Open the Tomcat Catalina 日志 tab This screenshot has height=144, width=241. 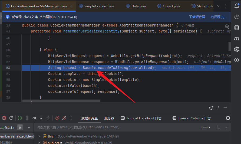(x=192, y=118)
